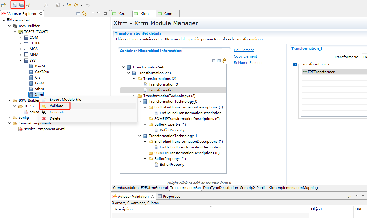The width and height of the screenshot is (367, 218).
Task: Open dropdown arrow next to new wizard icon
Action: (x=9, y=5)
